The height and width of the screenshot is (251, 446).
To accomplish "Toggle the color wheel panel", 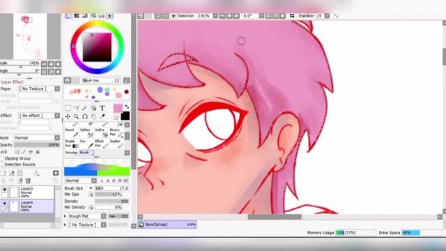I will pyautogui.click(x=68, y=16).
